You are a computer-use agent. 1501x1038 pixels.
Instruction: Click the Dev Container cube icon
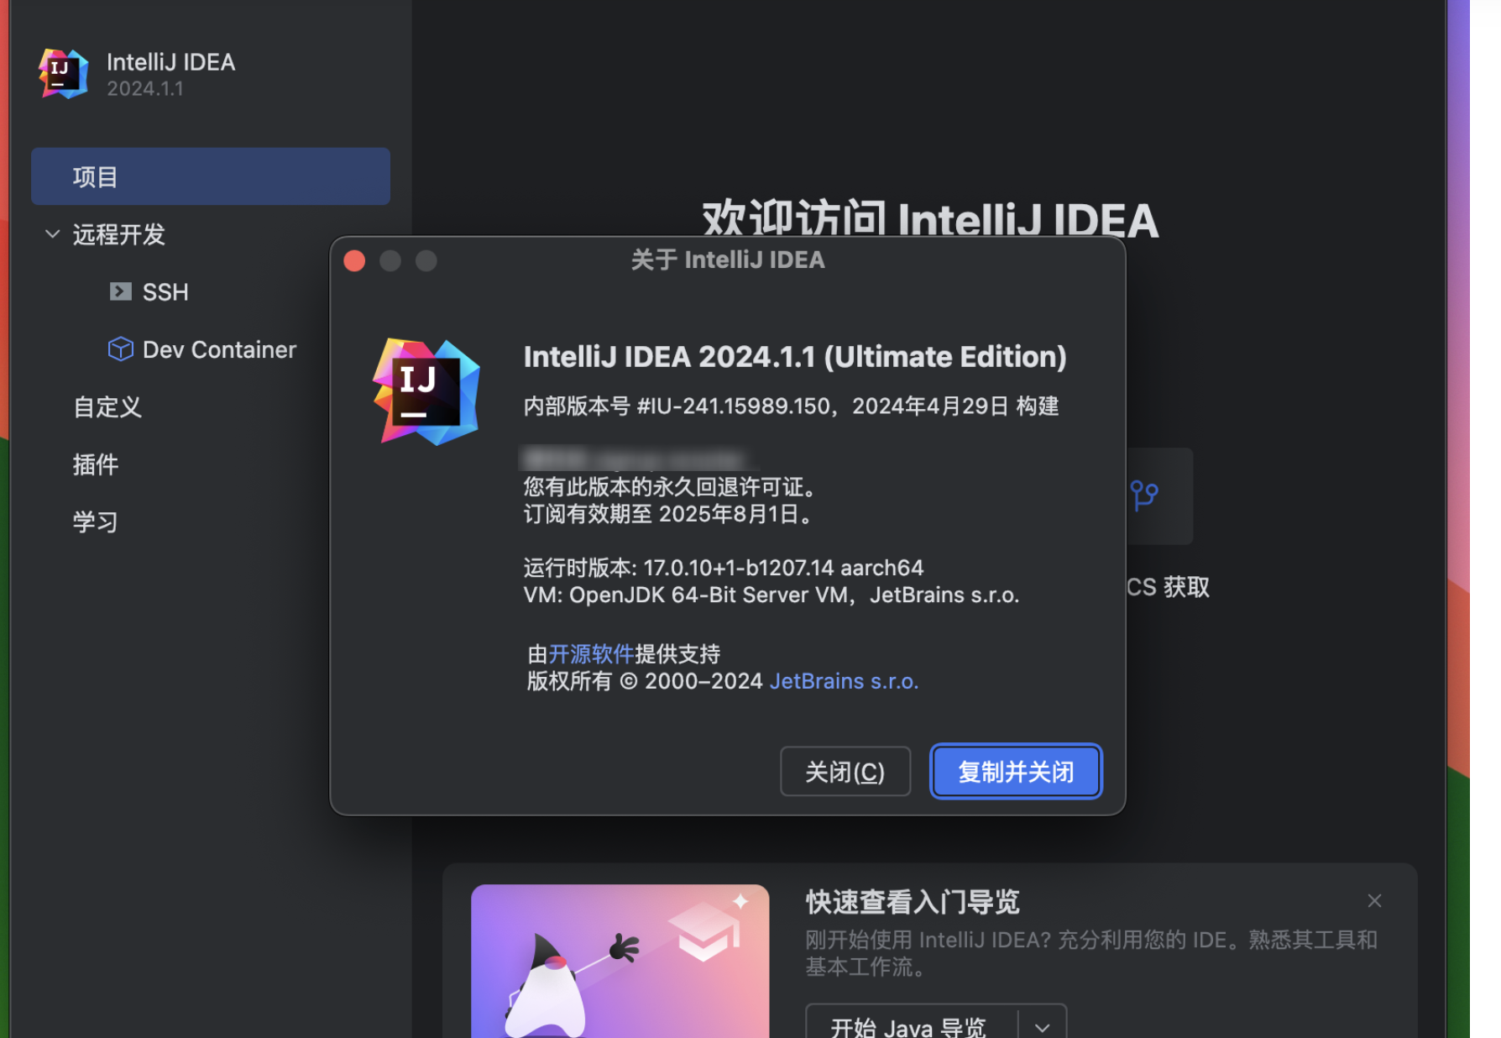click(x=121, y=349)
